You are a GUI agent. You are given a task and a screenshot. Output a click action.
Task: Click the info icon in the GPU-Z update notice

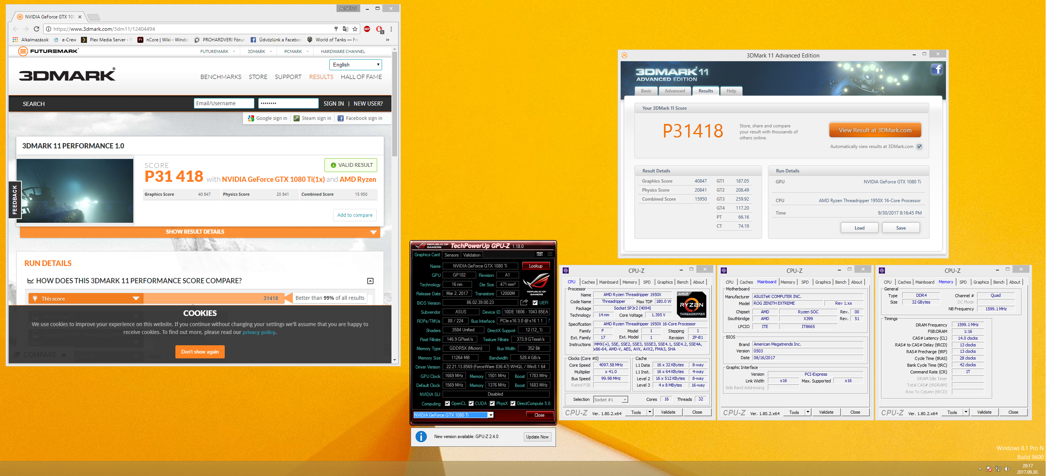[x=421, y=437]
